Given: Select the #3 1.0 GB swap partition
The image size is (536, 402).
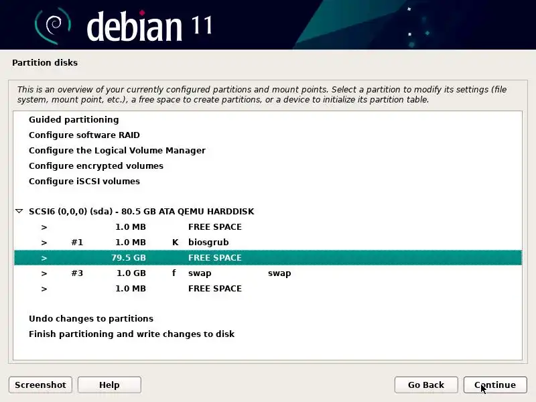Looking at the screenshot, I should 267,273.
